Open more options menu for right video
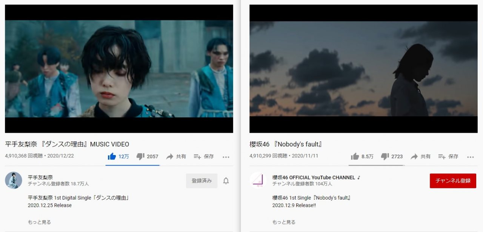 tap(471, 157)
